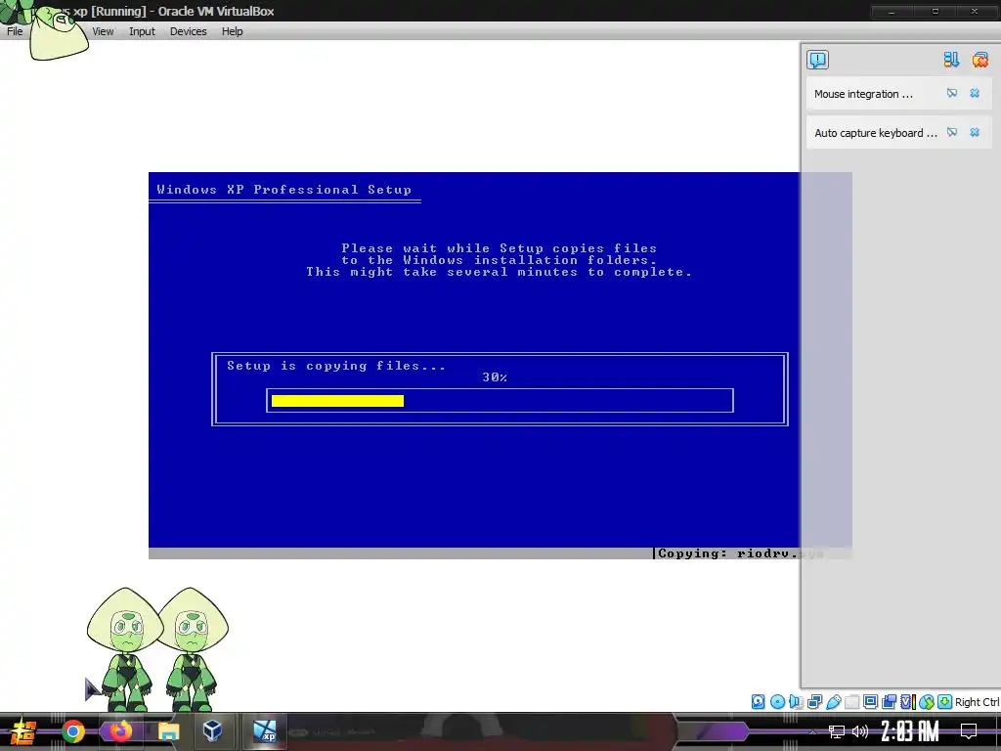Click the do-not-show-again icon for Mouse integration

pyautogui.click(x=952, y=93)
